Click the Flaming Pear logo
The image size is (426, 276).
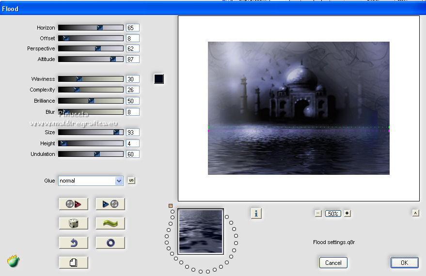tap(13, 261)
